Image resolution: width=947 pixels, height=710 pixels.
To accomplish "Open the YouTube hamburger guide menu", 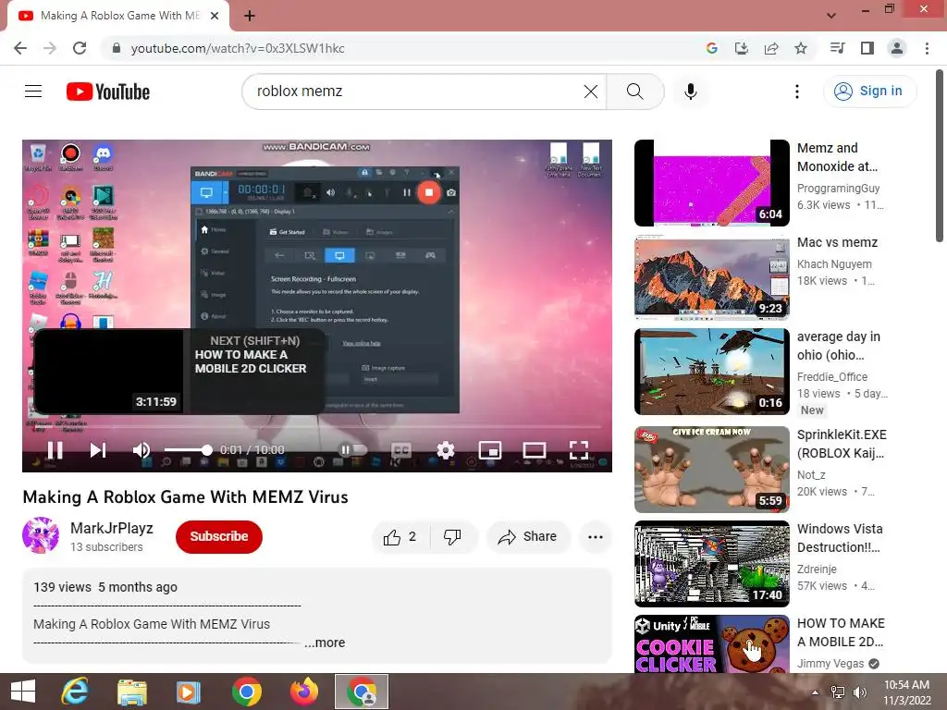I will (x=33, y=92).
